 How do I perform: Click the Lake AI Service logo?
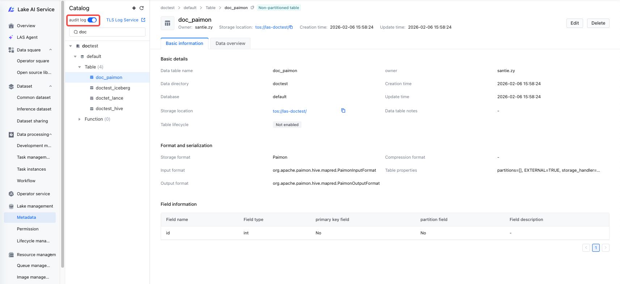pos(11,9)
